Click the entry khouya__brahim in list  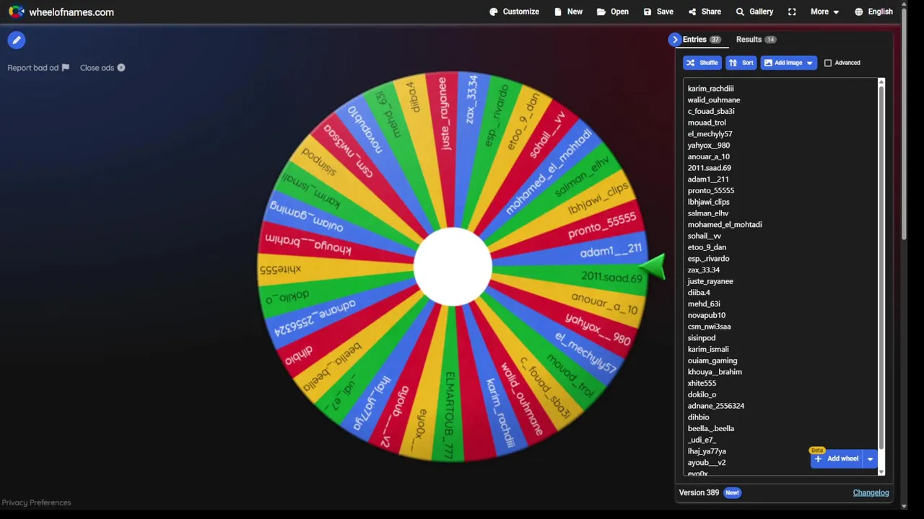(715, 372)
